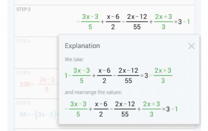Select the 'We take:' text
208x131 pixels.
74,59
